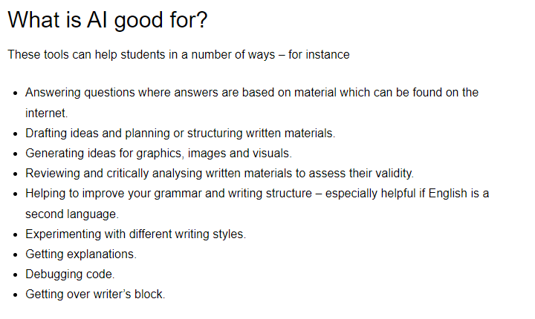Click the bullet dot before "Drafting ideas"

(x=16, y=134)
